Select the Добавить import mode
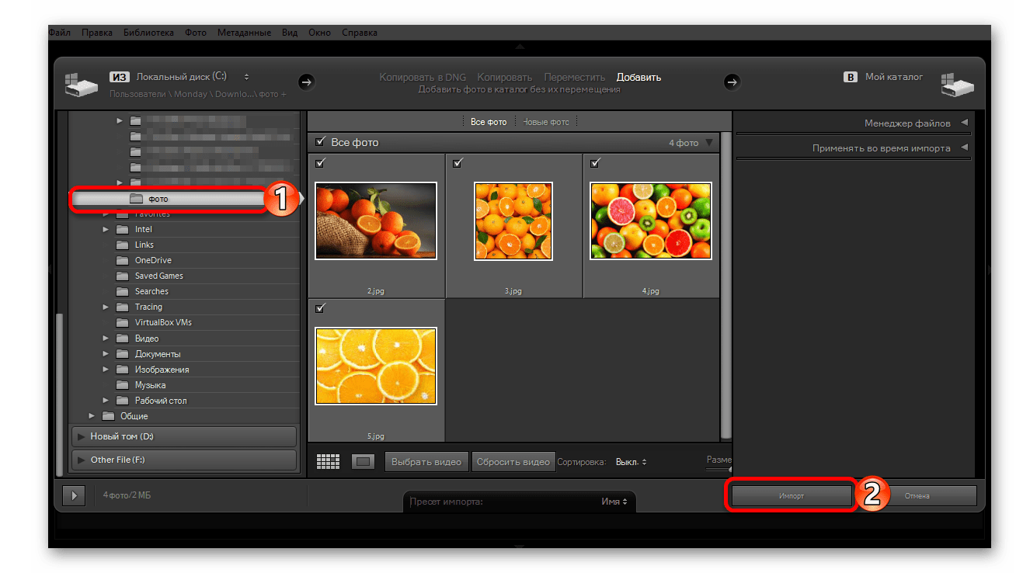This screenshot has width=1016, height=573. (x=638, y=77)
